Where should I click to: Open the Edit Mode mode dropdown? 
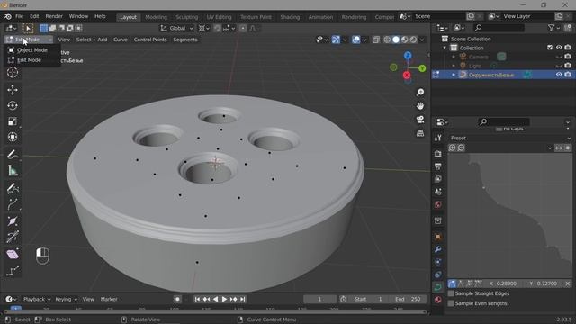coord(29,40)
